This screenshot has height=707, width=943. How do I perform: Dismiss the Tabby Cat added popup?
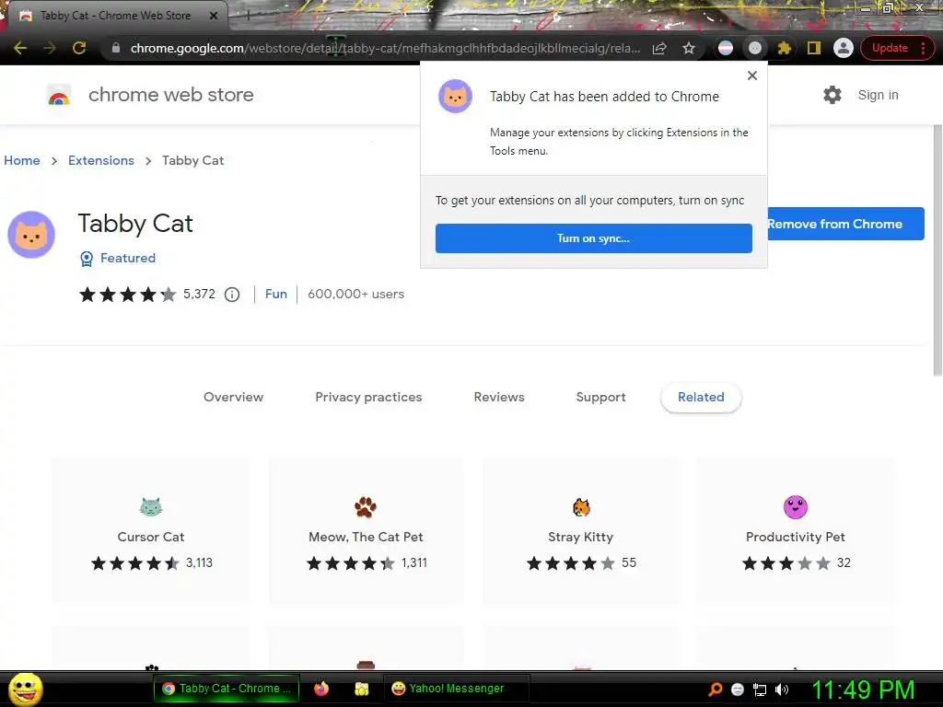751,75
